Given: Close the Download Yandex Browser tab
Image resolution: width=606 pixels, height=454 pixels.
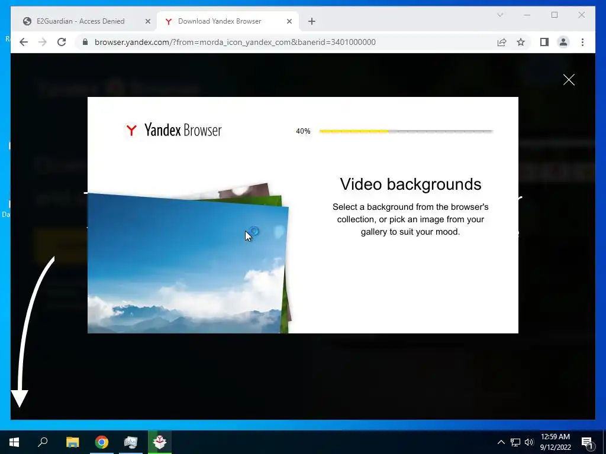Looking at the screenshot, I should pyautogui.click(x=289, y=22).
